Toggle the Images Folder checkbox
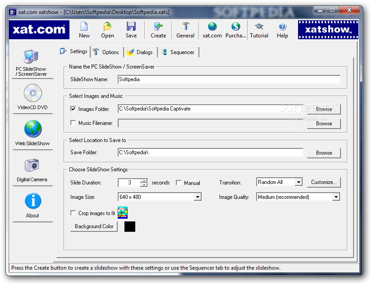 73,109
